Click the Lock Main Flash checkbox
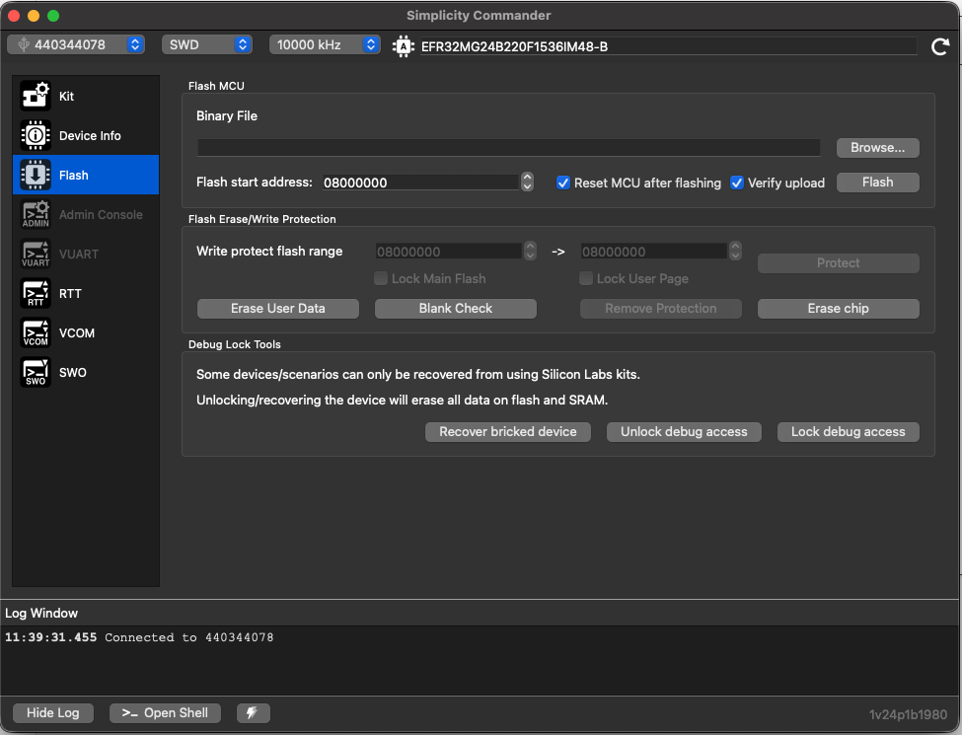The image size is (962, 735). coord(381,278)
